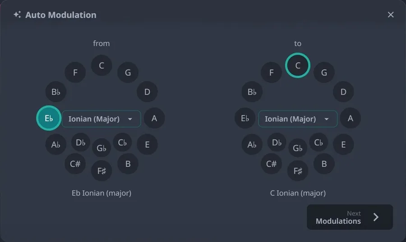This screenshot has height=242, width=406.
Task: Click the 'C Ionian (major)' summary label
Action: pyautogui.click(x=298, y=193)
